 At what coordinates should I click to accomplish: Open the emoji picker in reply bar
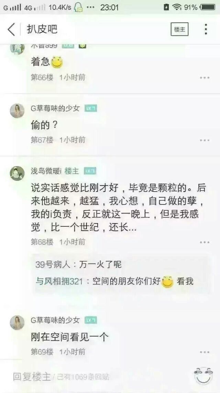(x=203, y=376)
